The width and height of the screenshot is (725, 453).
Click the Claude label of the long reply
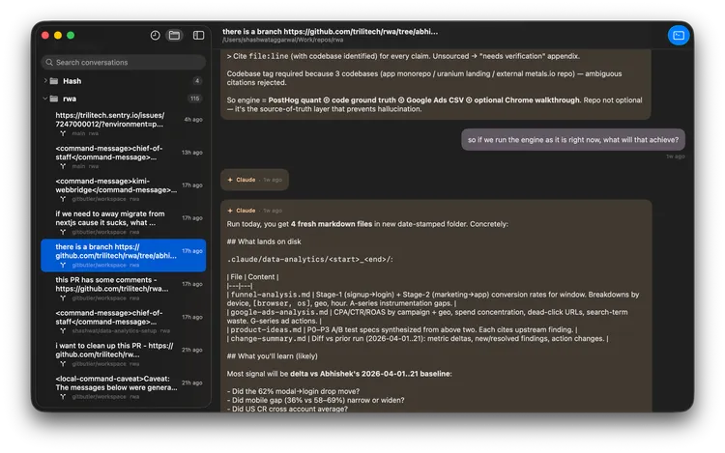(246, 211)
